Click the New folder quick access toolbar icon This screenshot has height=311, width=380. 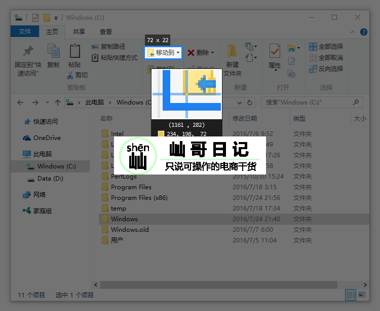coord(47,18)
